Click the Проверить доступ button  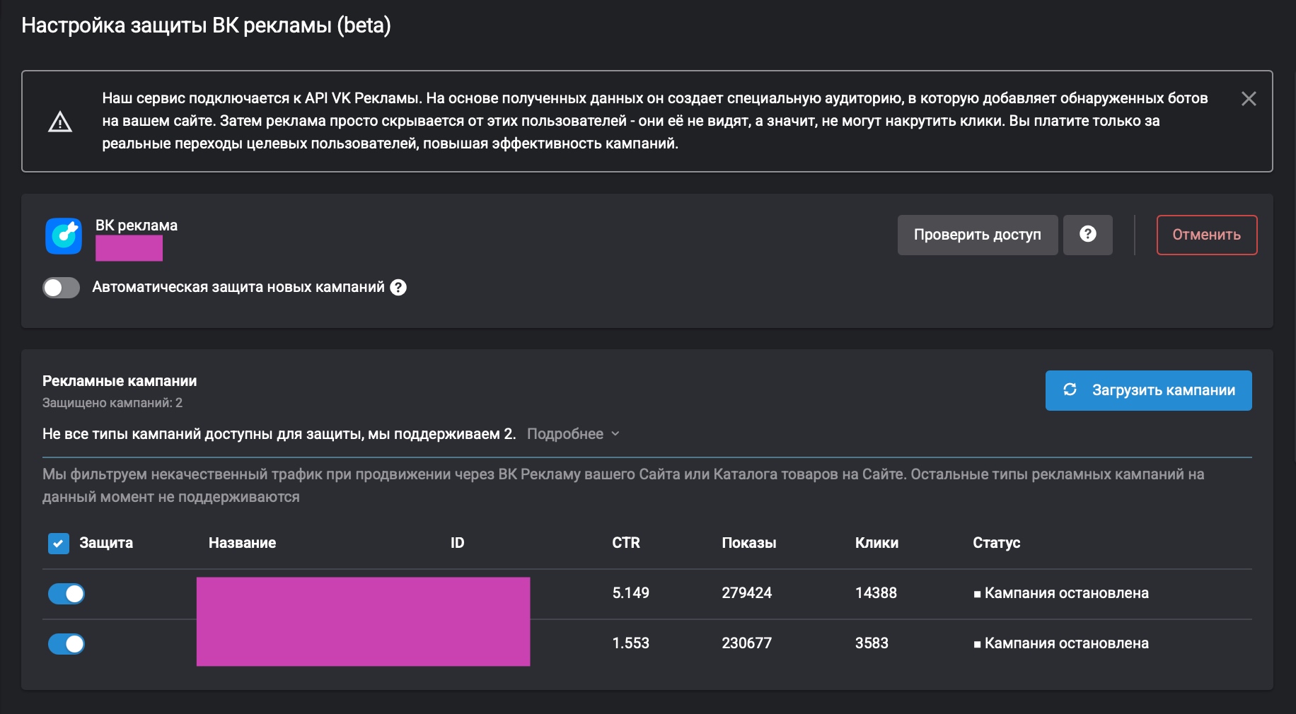978,235
